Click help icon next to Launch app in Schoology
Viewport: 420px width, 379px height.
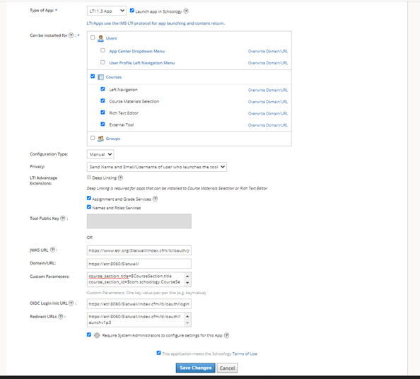click(186, 11)
